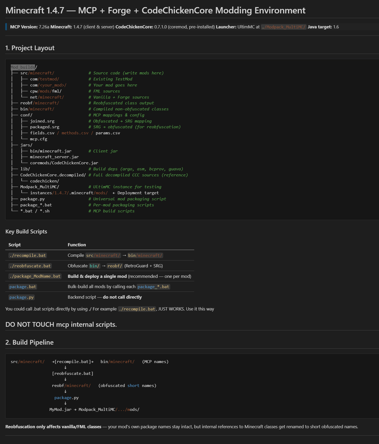Click the 'package.bat' table cell
This screenshot has height=444, width=379.
tap(23, 287)
